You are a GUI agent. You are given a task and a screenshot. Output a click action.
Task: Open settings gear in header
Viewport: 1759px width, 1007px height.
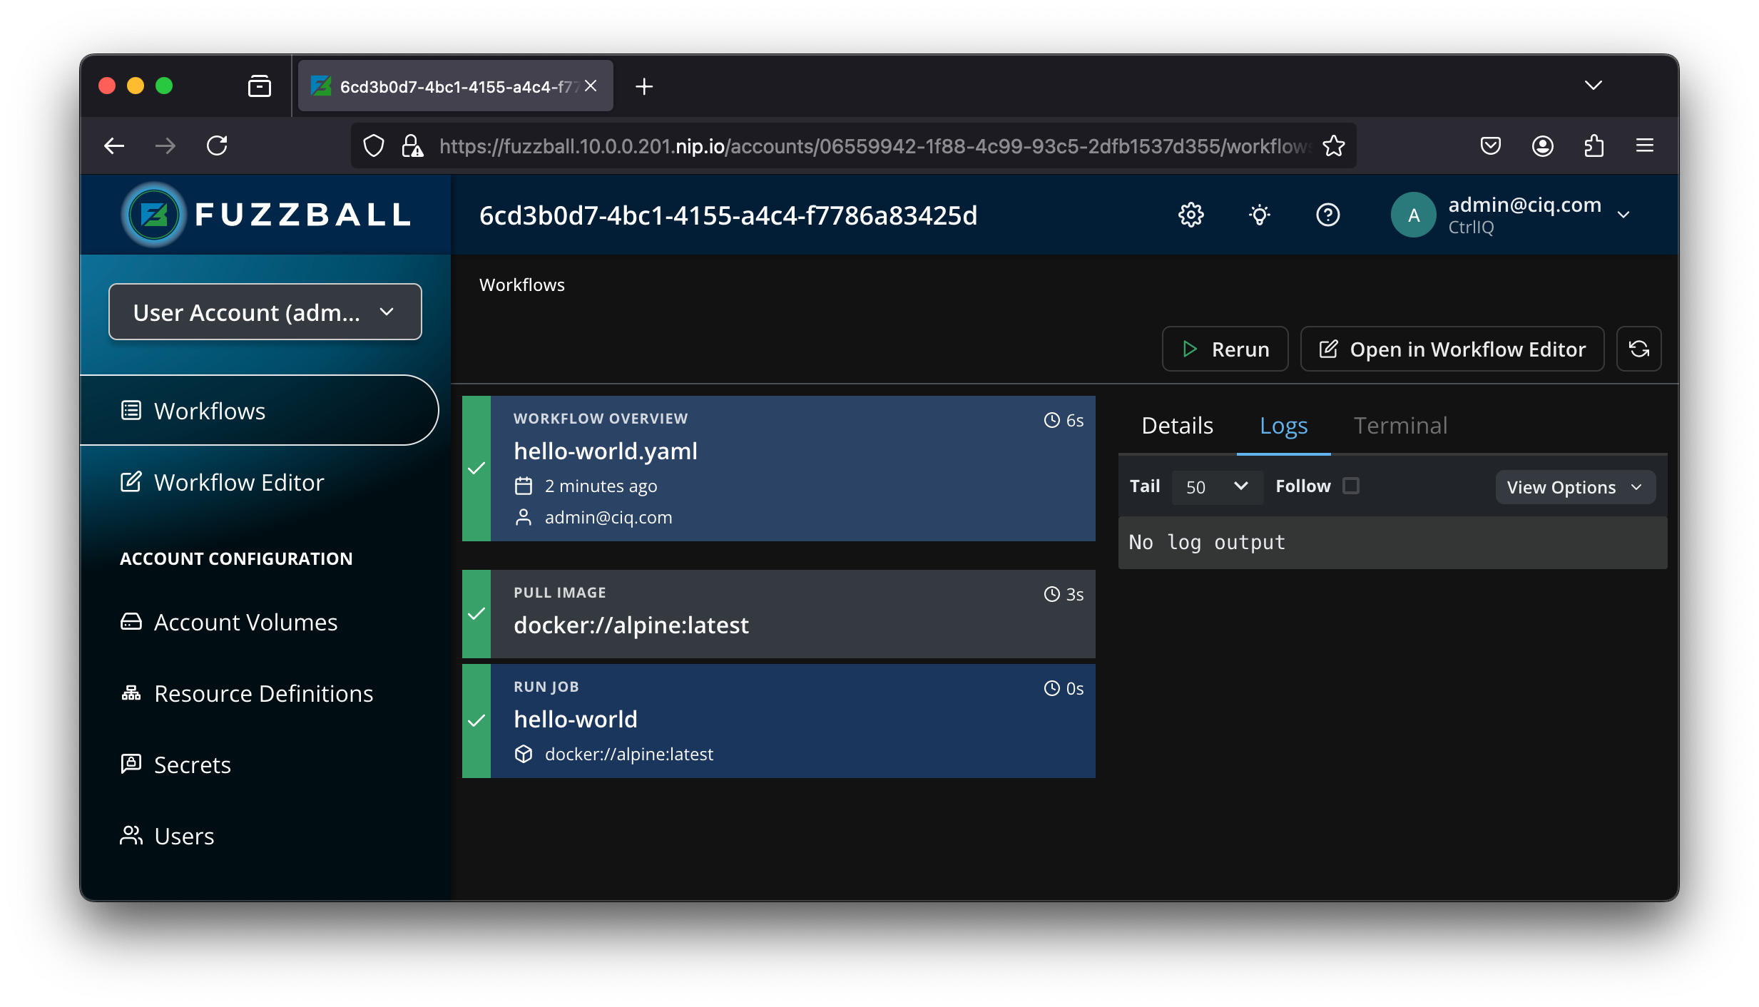point(1190,215)
